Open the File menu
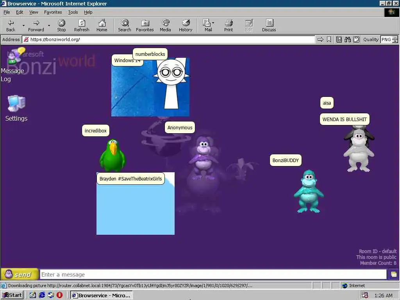 (7, 12)
